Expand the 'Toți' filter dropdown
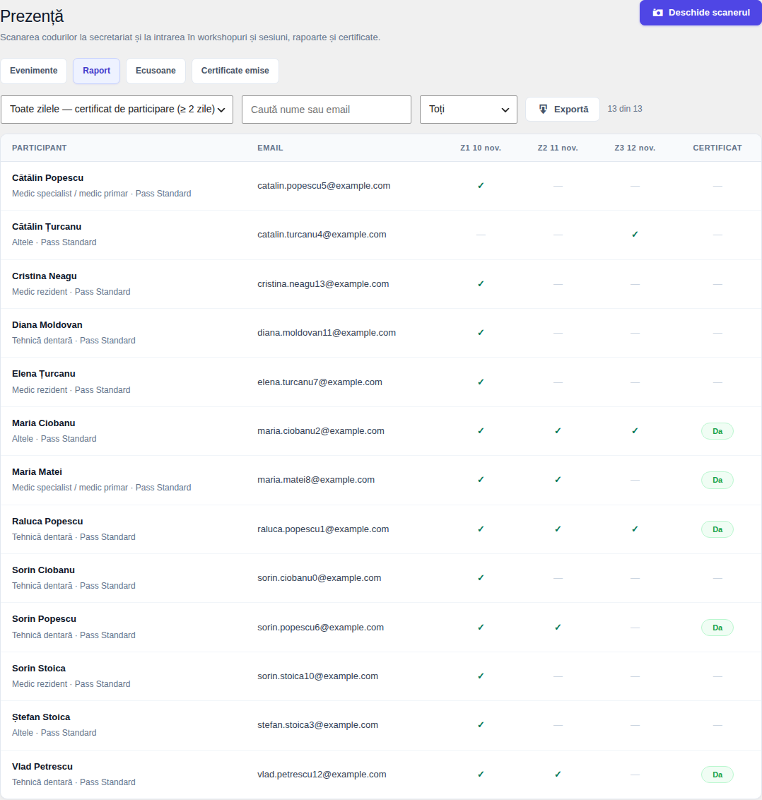Image resolution: width=762 pixels, height=800 pixels. click(468, 109)
